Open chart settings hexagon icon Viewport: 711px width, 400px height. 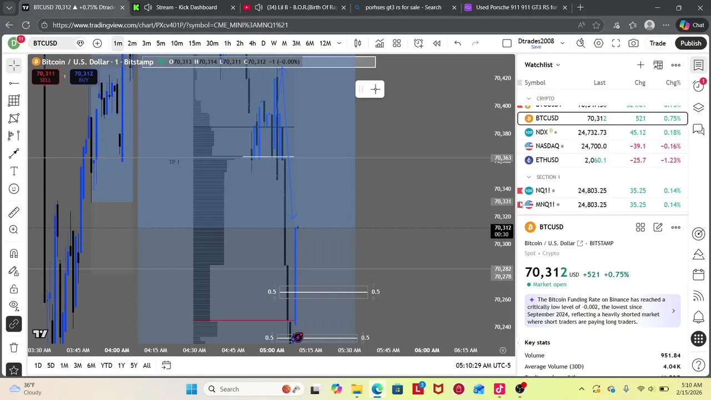point(598,43)
